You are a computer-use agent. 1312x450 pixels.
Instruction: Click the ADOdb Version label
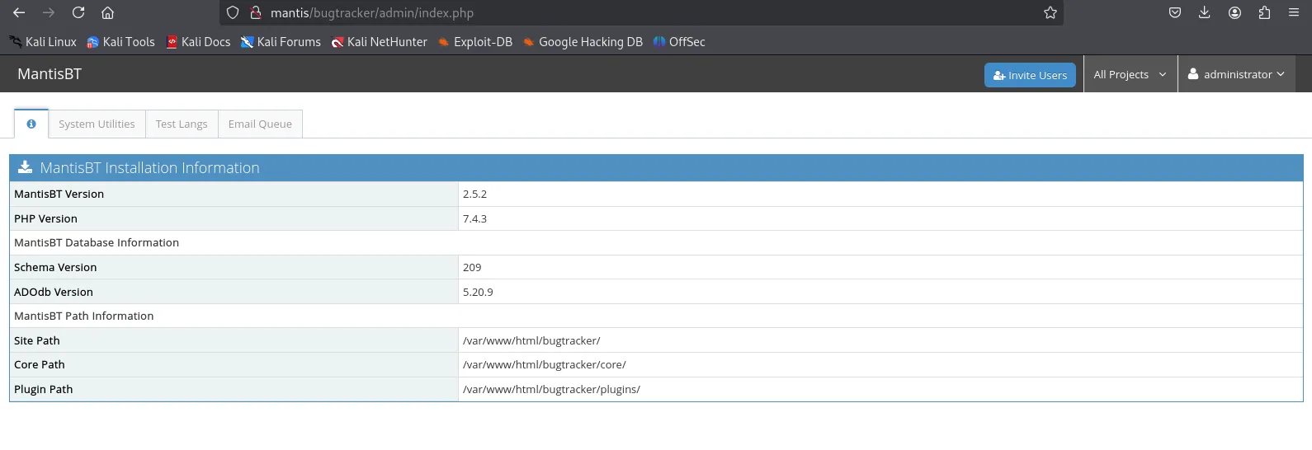coord(54,293)
